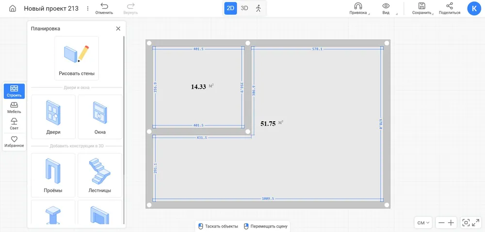Image resolution: width=485 pixels, height=232 pixels.
Task: Switch to 2D view mode
Action: point(231,8)
